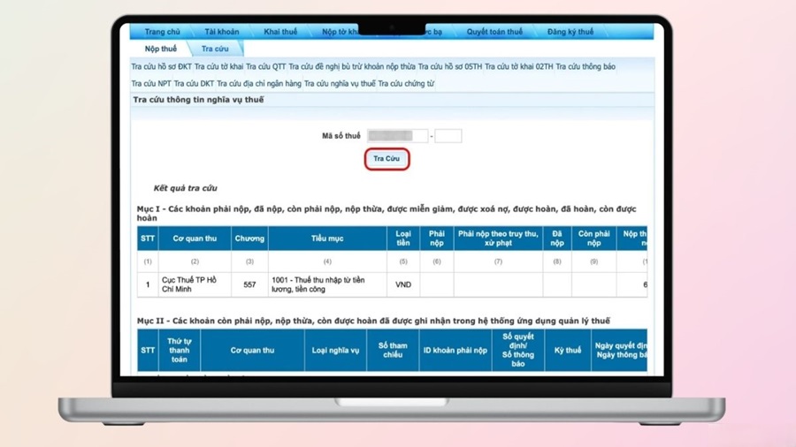The width and height of the screenshot is (796, 447).
Task: Click the Còn phải nộp column header
Action: tap(594, 239)
